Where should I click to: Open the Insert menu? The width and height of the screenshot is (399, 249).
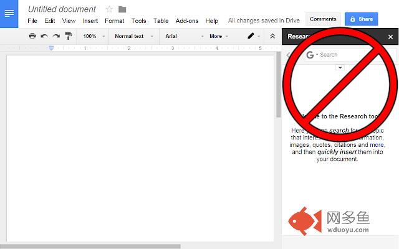click(90, 21)
